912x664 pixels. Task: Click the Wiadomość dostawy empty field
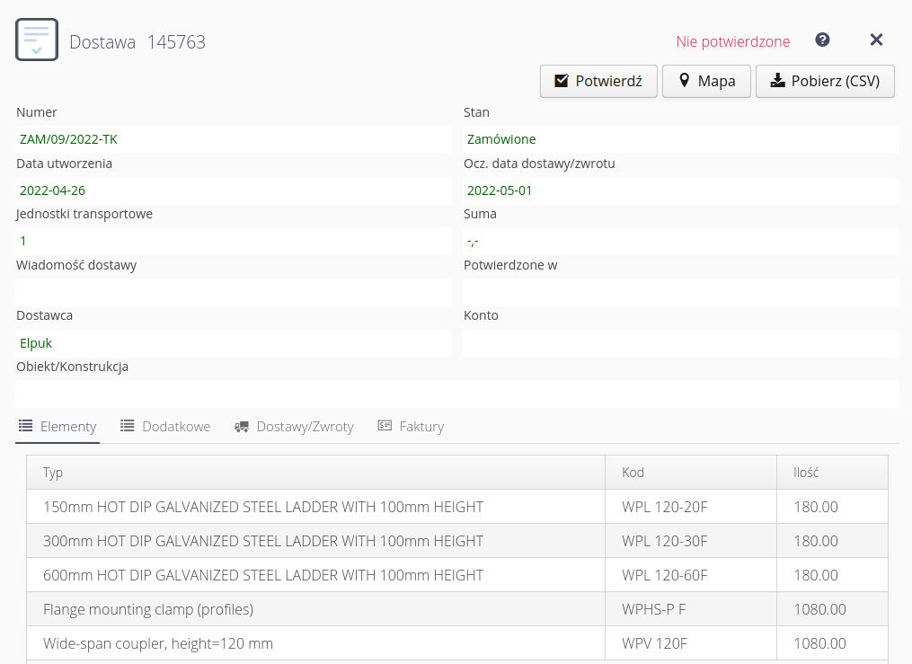tap(233, 292)
